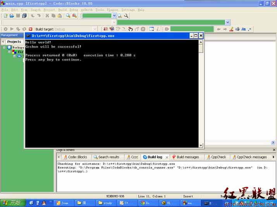This screenshot has width=277, height=207.
Task: Click editor horizontal scrollbar right arrow
Action: click(273, 143)
